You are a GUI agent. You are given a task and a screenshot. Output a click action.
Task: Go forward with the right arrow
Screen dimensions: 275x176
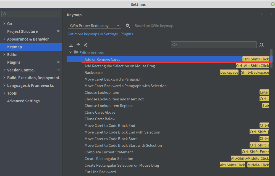tap(270, 14)
